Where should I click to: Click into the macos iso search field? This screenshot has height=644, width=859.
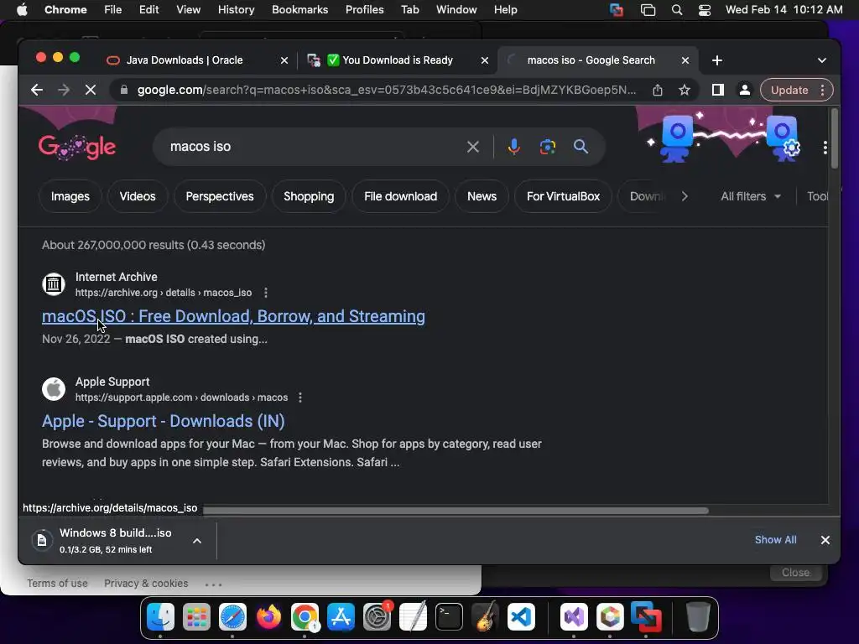pos(312,147)
